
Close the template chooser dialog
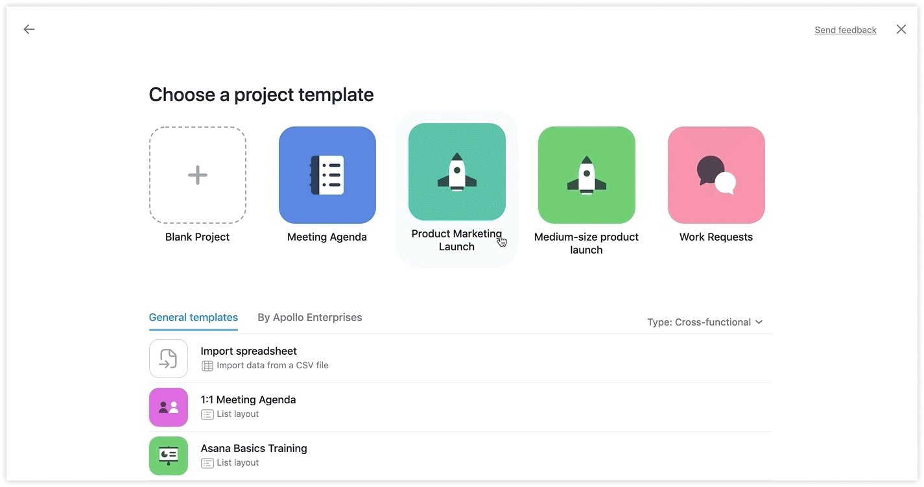pyautogui.click(x=901, y=29)
